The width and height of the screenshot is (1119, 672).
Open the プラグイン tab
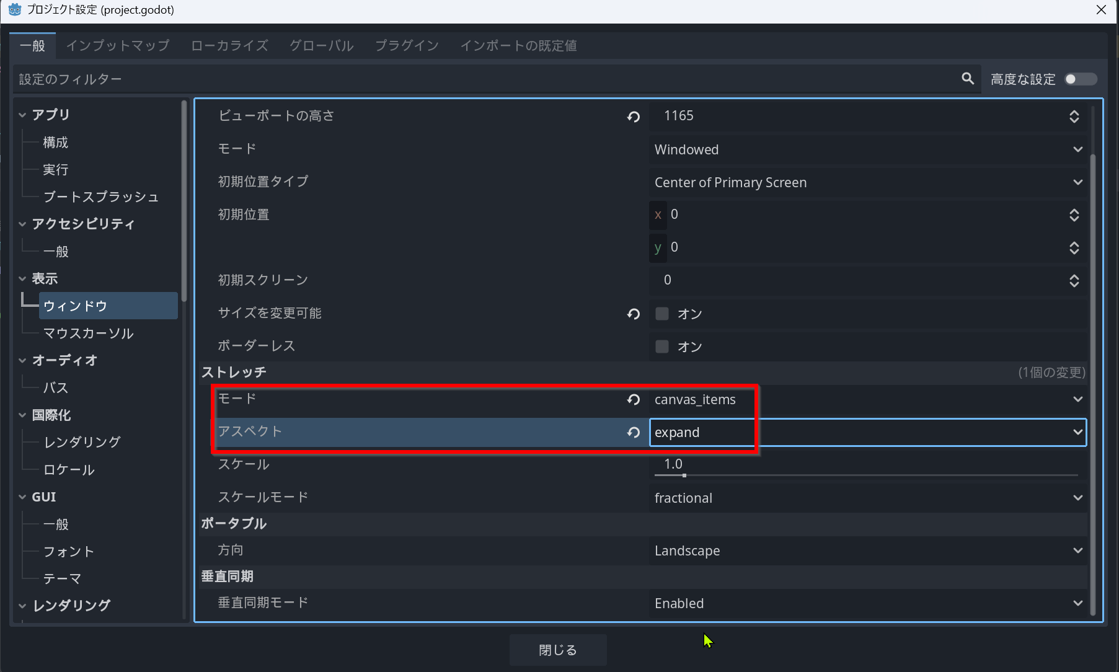[x=407, y=46]
